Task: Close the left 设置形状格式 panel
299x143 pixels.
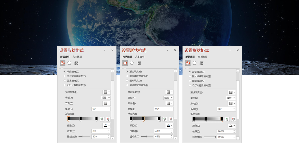Action: [x=112, y=50]
